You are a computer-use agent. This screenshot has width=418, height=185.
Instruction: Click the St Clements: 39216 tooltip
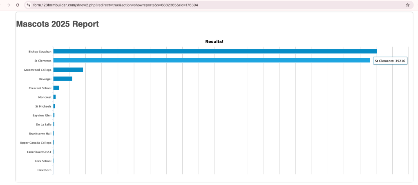coord(390,61)
